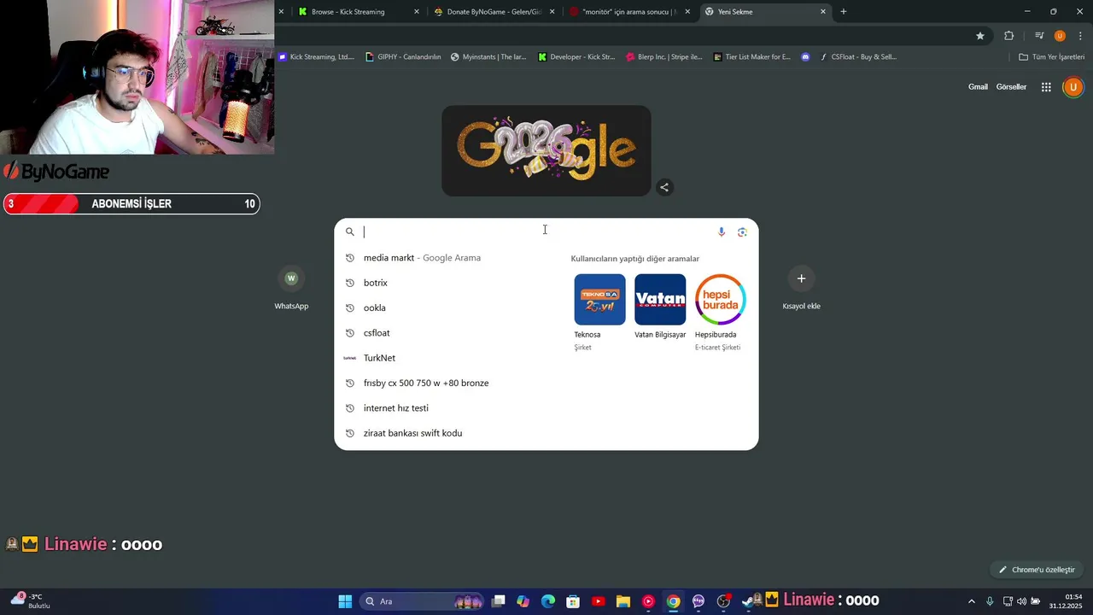The width and height of the screenshot is (1093, 615).
Task: Open Tüm Yer İşaretleri bookmarks folder
Action: [1051, 57]
